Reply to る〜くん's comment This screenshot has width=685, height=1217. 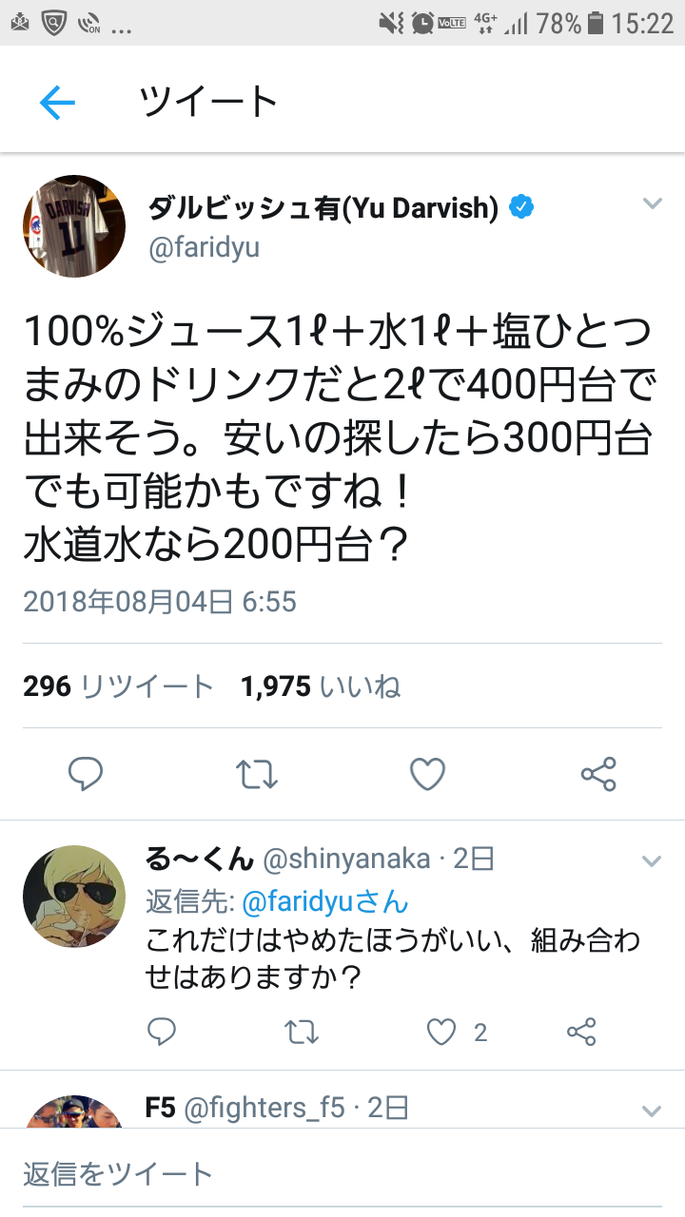pos(162,1032)
